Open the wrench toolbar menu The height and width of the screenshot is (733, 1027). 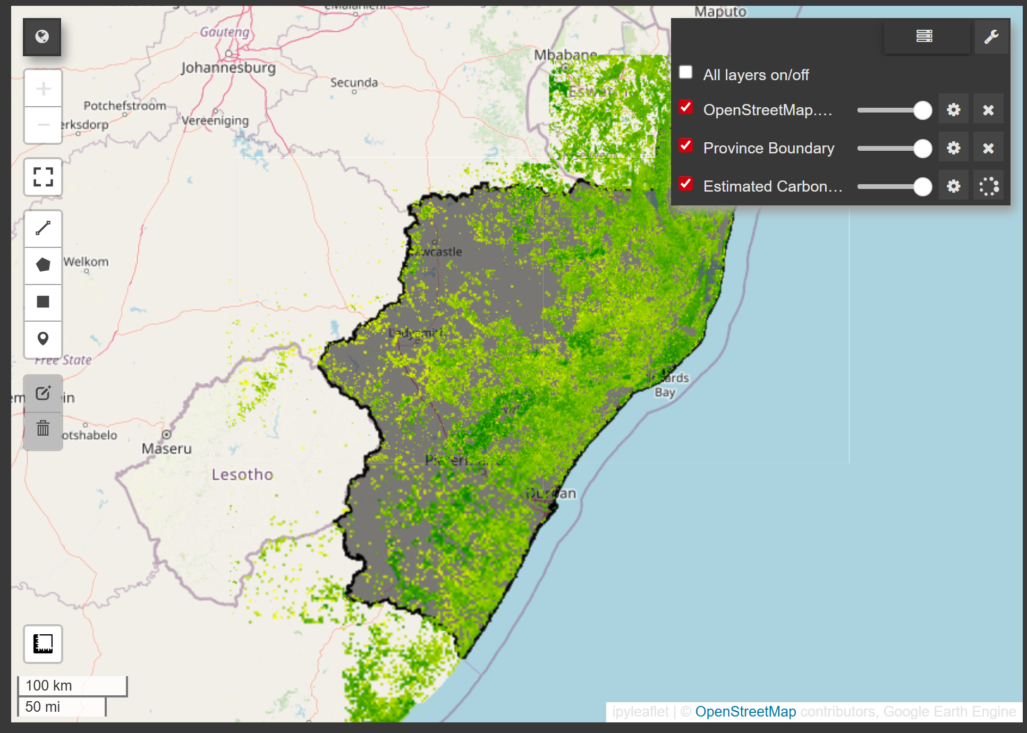(991, 36)
